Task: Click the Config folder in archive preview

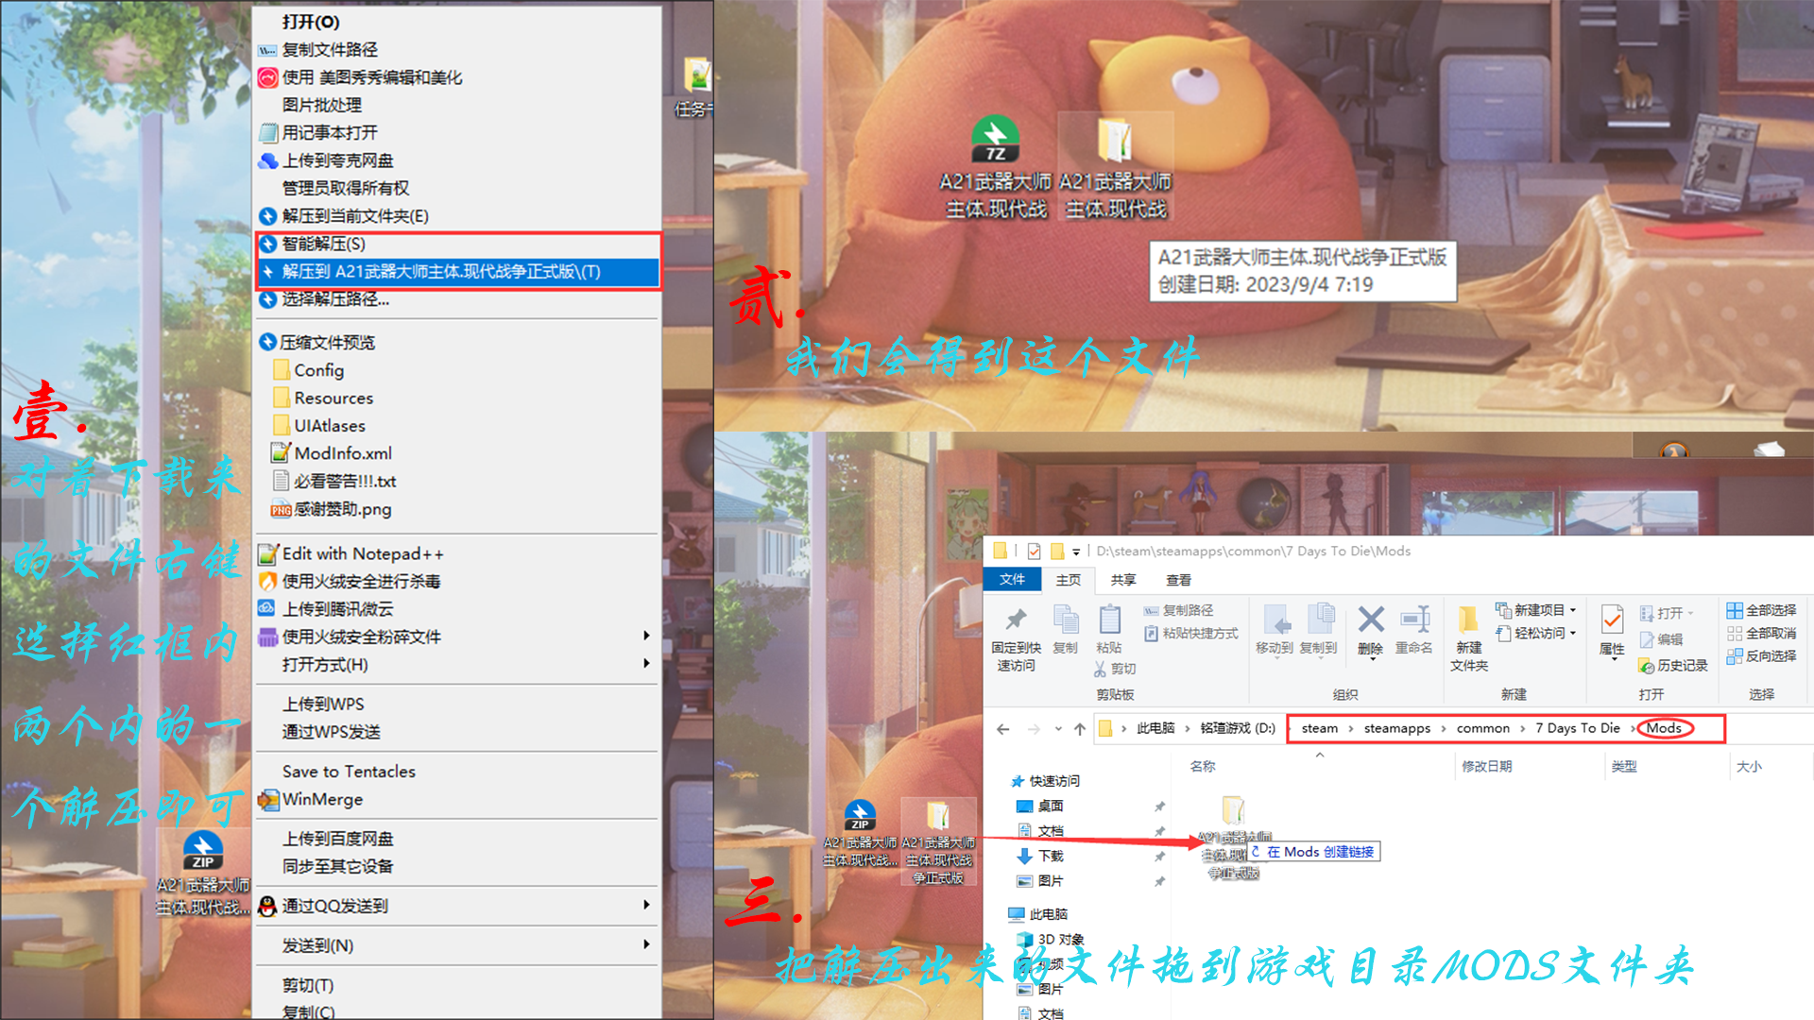Action: pyautogui.click(x=309, y=370)
